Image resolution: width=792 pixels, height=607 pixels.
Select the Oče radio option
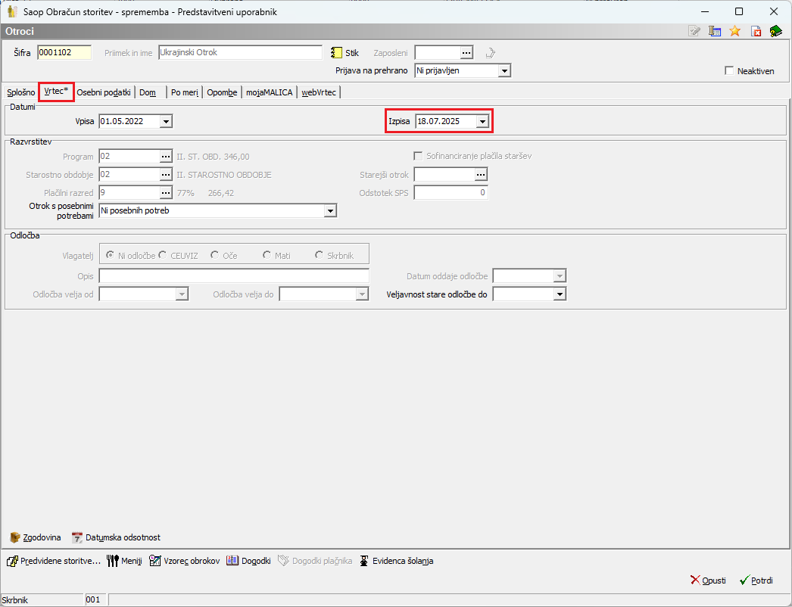point(215,256)
